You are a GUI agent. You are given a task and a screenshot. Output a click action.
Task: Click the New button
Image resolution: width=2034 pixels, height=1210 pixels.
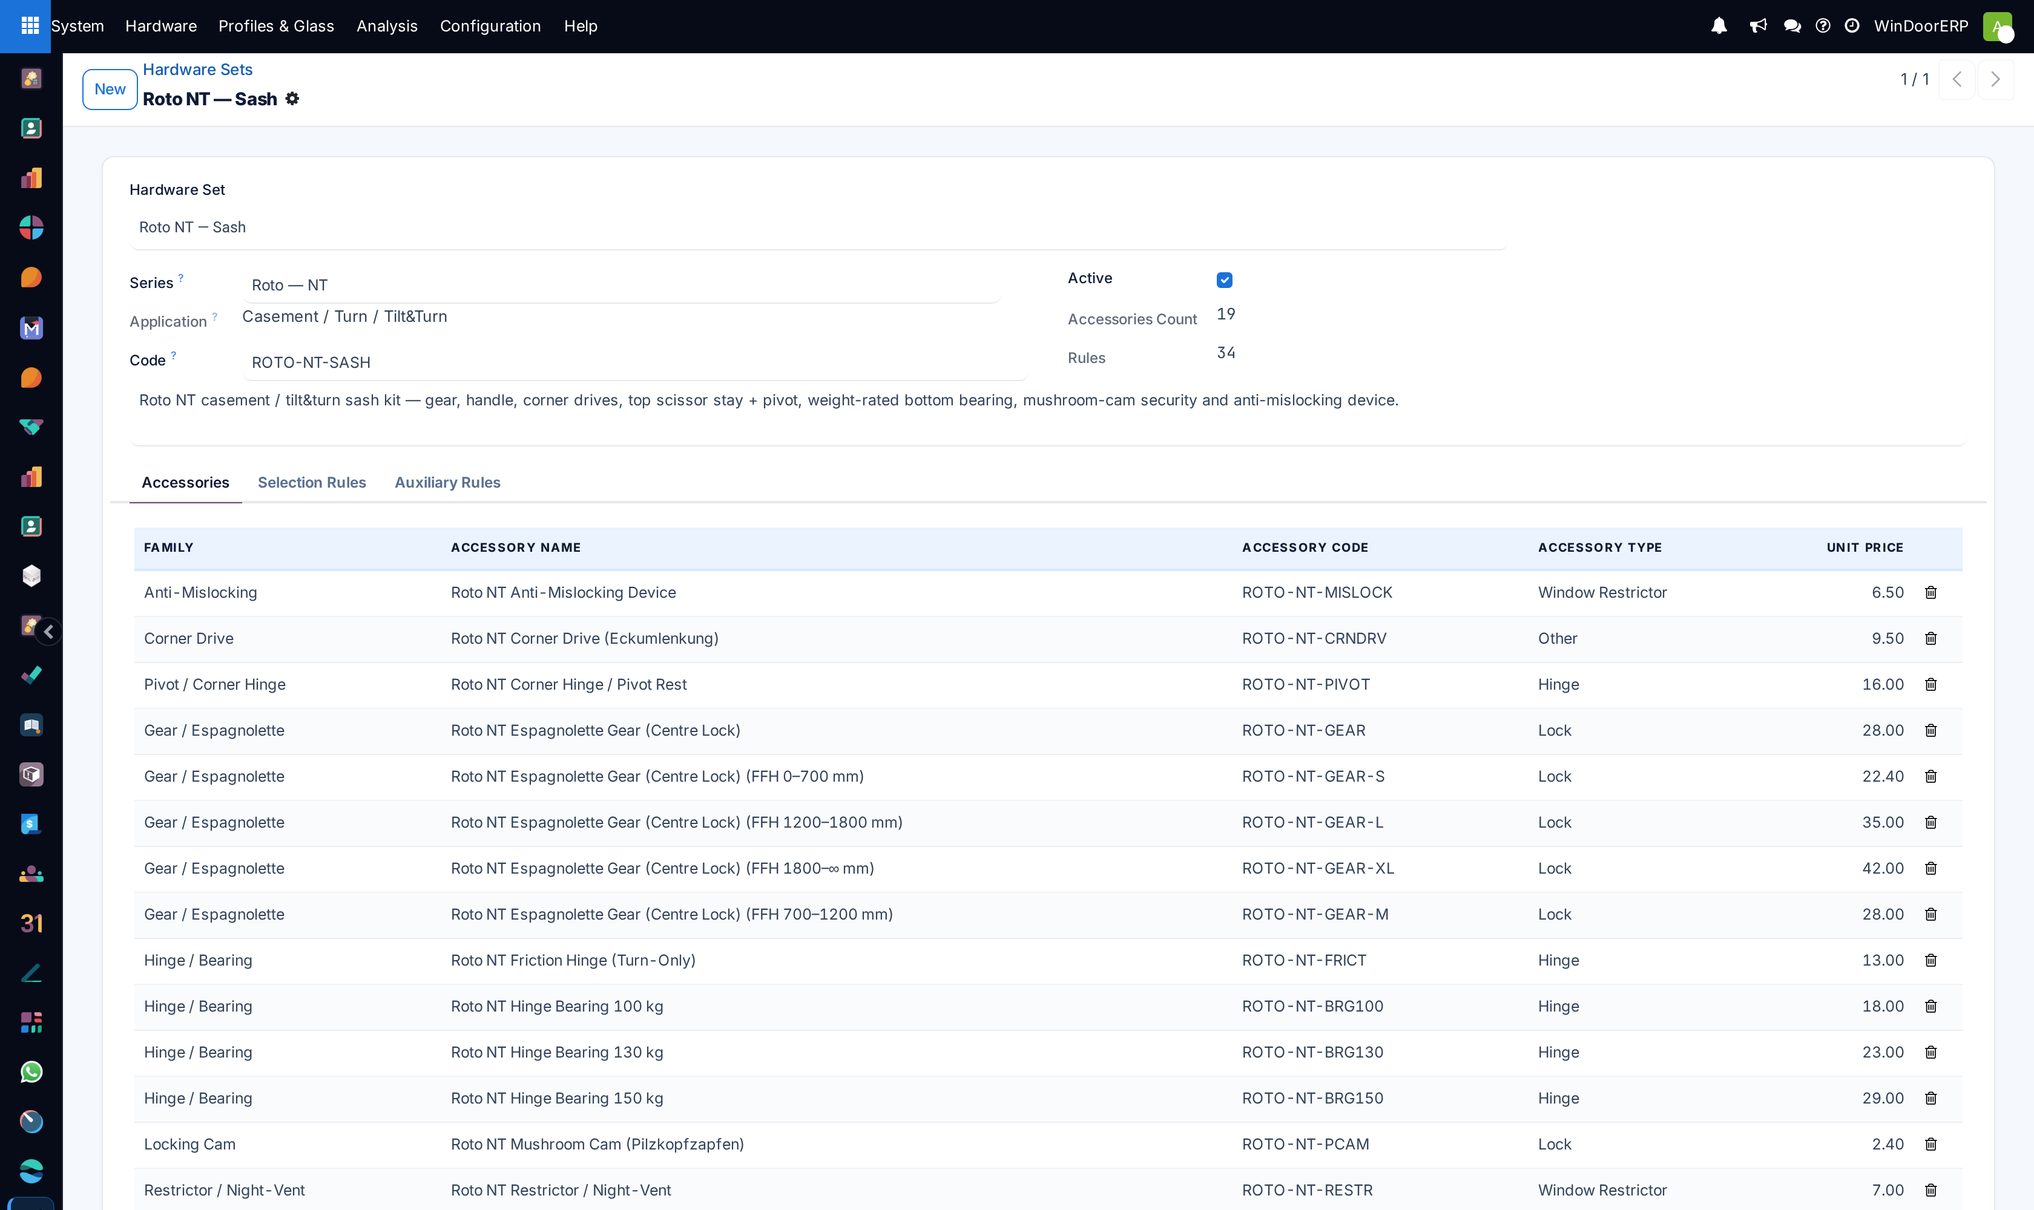(110, 89)
